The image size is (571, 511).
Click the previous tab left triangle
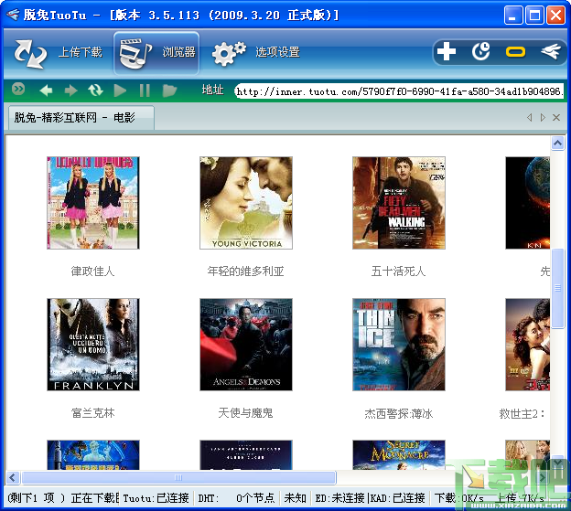click(x=530, y=118)
